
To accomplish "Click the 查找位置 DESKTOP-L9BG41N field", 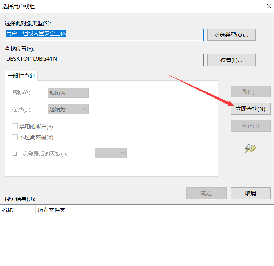I will (x=104, y=60).
